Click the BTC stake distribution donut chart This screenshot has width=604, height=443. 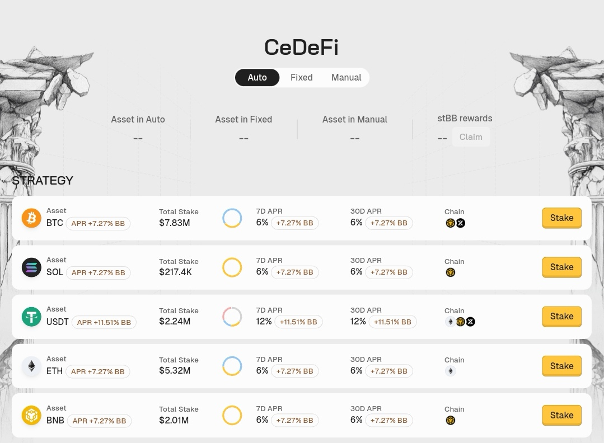[232, 218]
